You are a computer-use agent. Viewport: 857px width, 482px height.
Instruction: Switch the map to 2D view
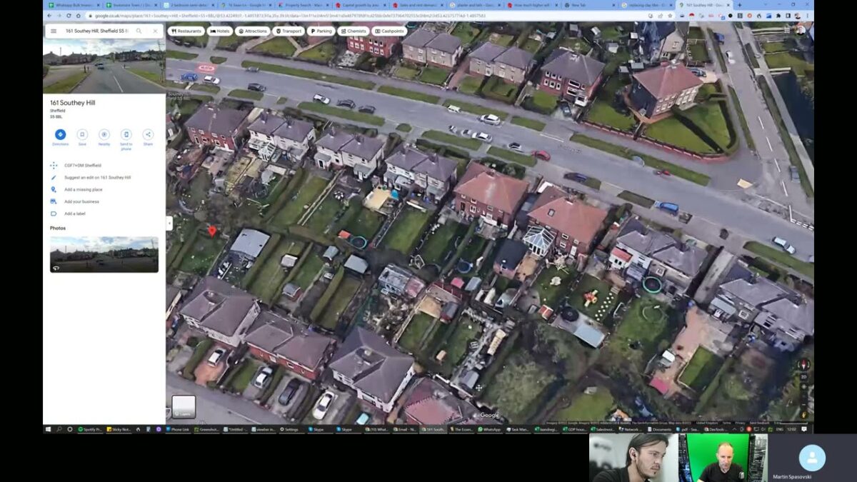pyautogui.click(x=803, y=376)
